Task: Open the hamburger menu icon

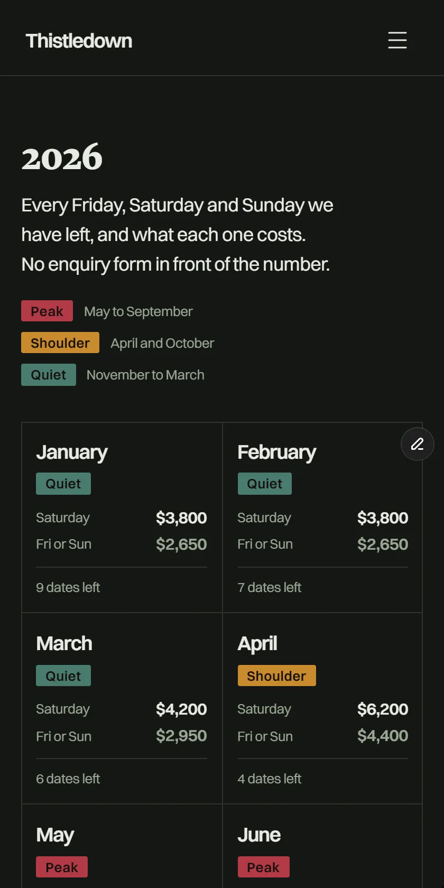Action: (x=397, y=40)
